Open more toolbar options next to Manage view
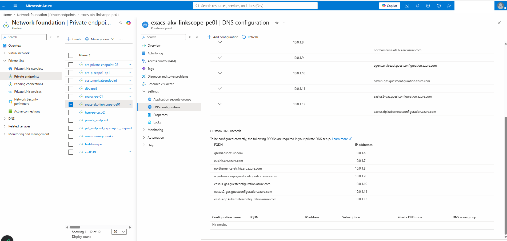Screen dimensions: 507x241 pyautogui.click(x=121, y=39)
